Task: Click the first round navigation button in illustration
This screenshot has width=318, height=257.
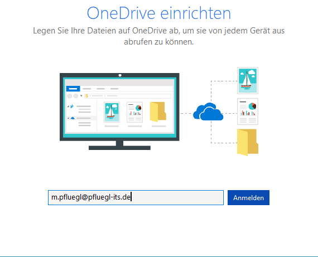Action: (69, 96)
